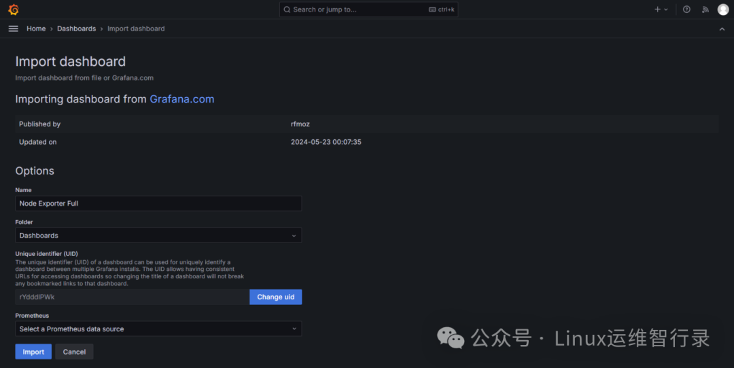Click the Import dashboard page title
This screenshot has width=734, height=368.
pyautogui.click(x=70, y=61)
